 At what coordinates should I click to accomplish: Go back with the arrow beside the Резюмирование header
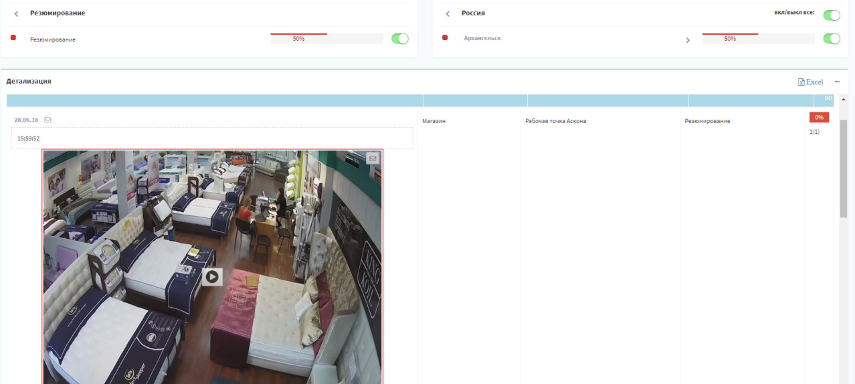pyautogui.click(x=16, y=13)
